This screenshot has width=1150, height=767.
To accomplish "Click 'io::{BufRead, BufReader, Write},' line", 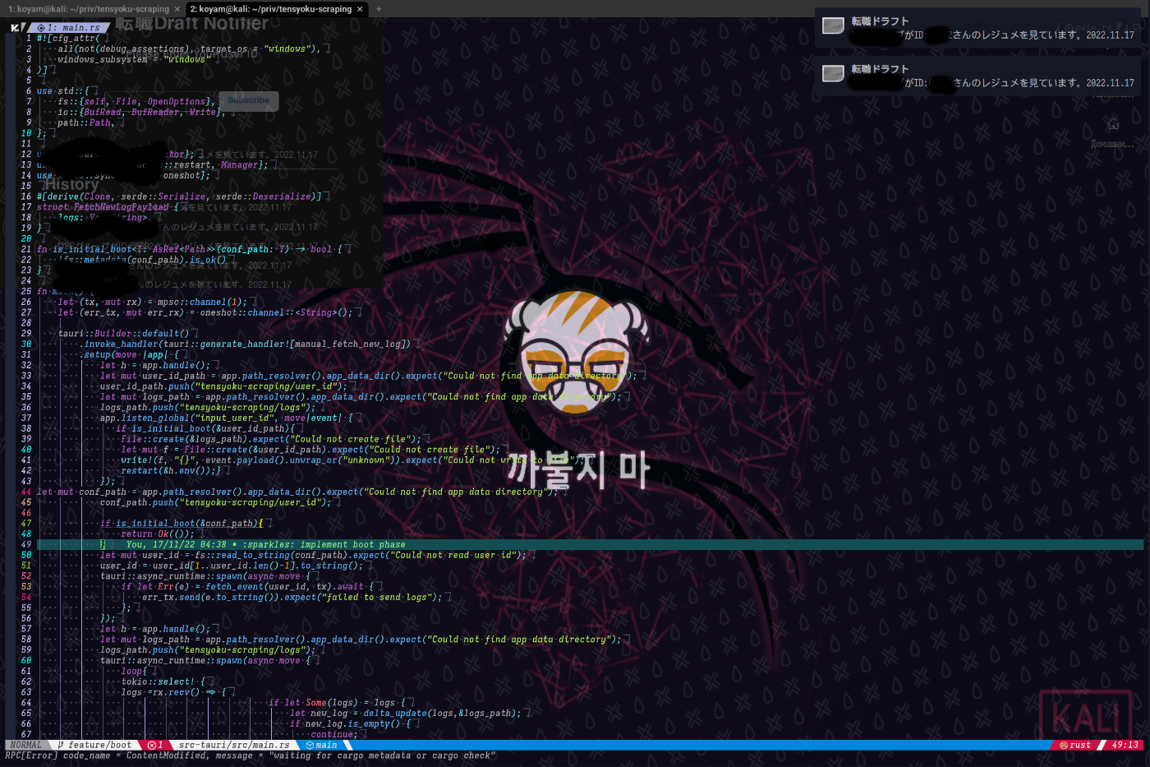I will pyautogui.click(x=140, y=112).
